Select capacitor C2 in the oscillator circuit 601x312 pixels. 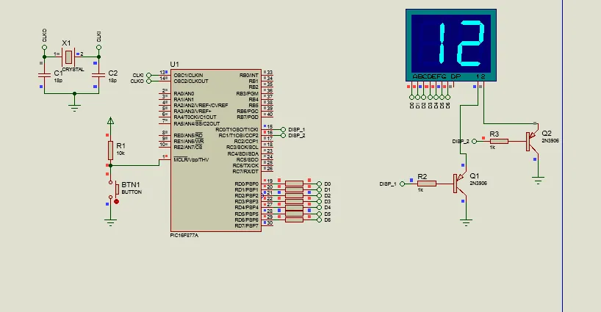99,75
